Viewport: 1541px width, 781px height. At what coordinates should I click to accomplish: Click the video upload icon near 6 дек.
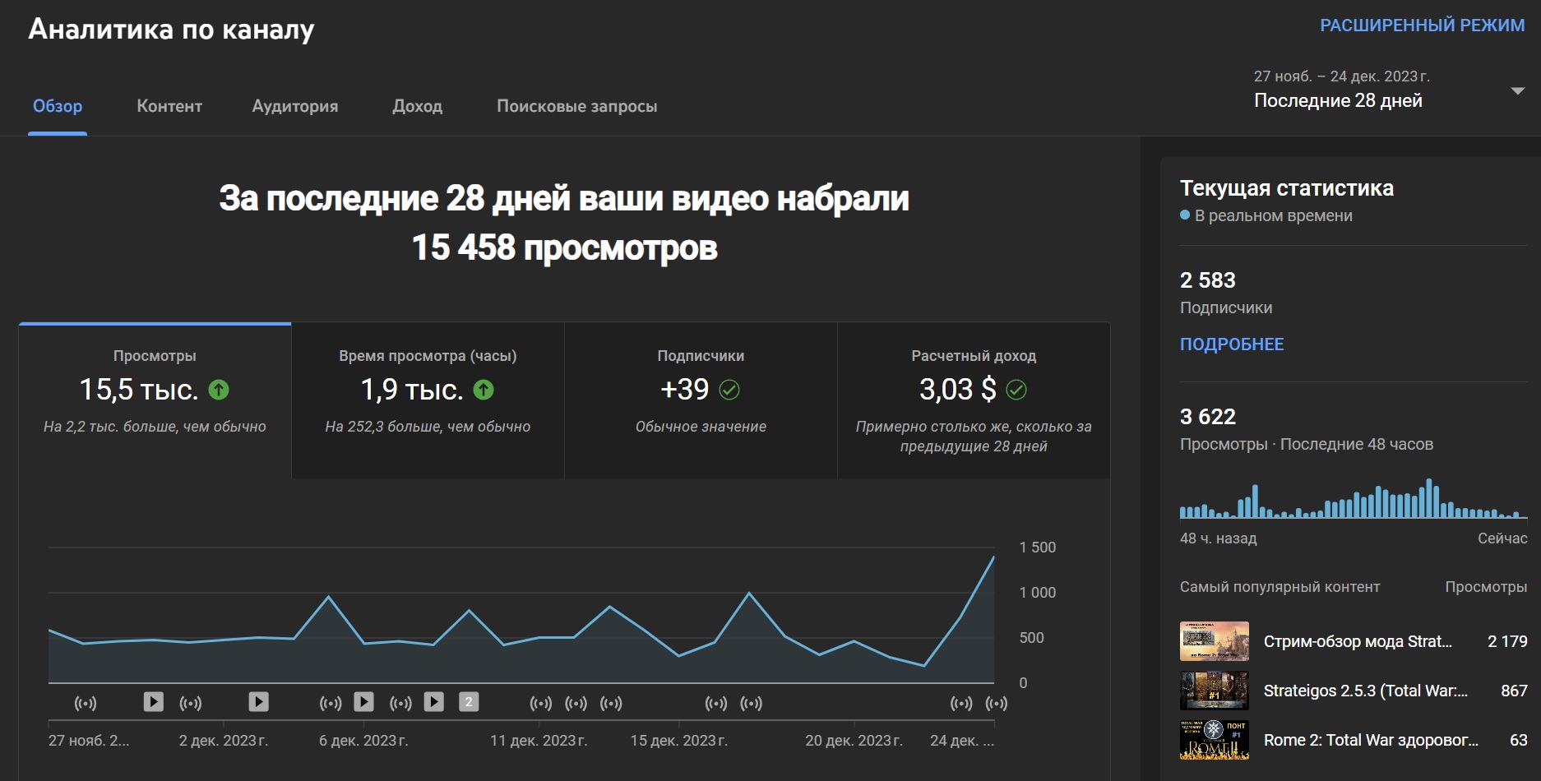[x=363, y=701]
